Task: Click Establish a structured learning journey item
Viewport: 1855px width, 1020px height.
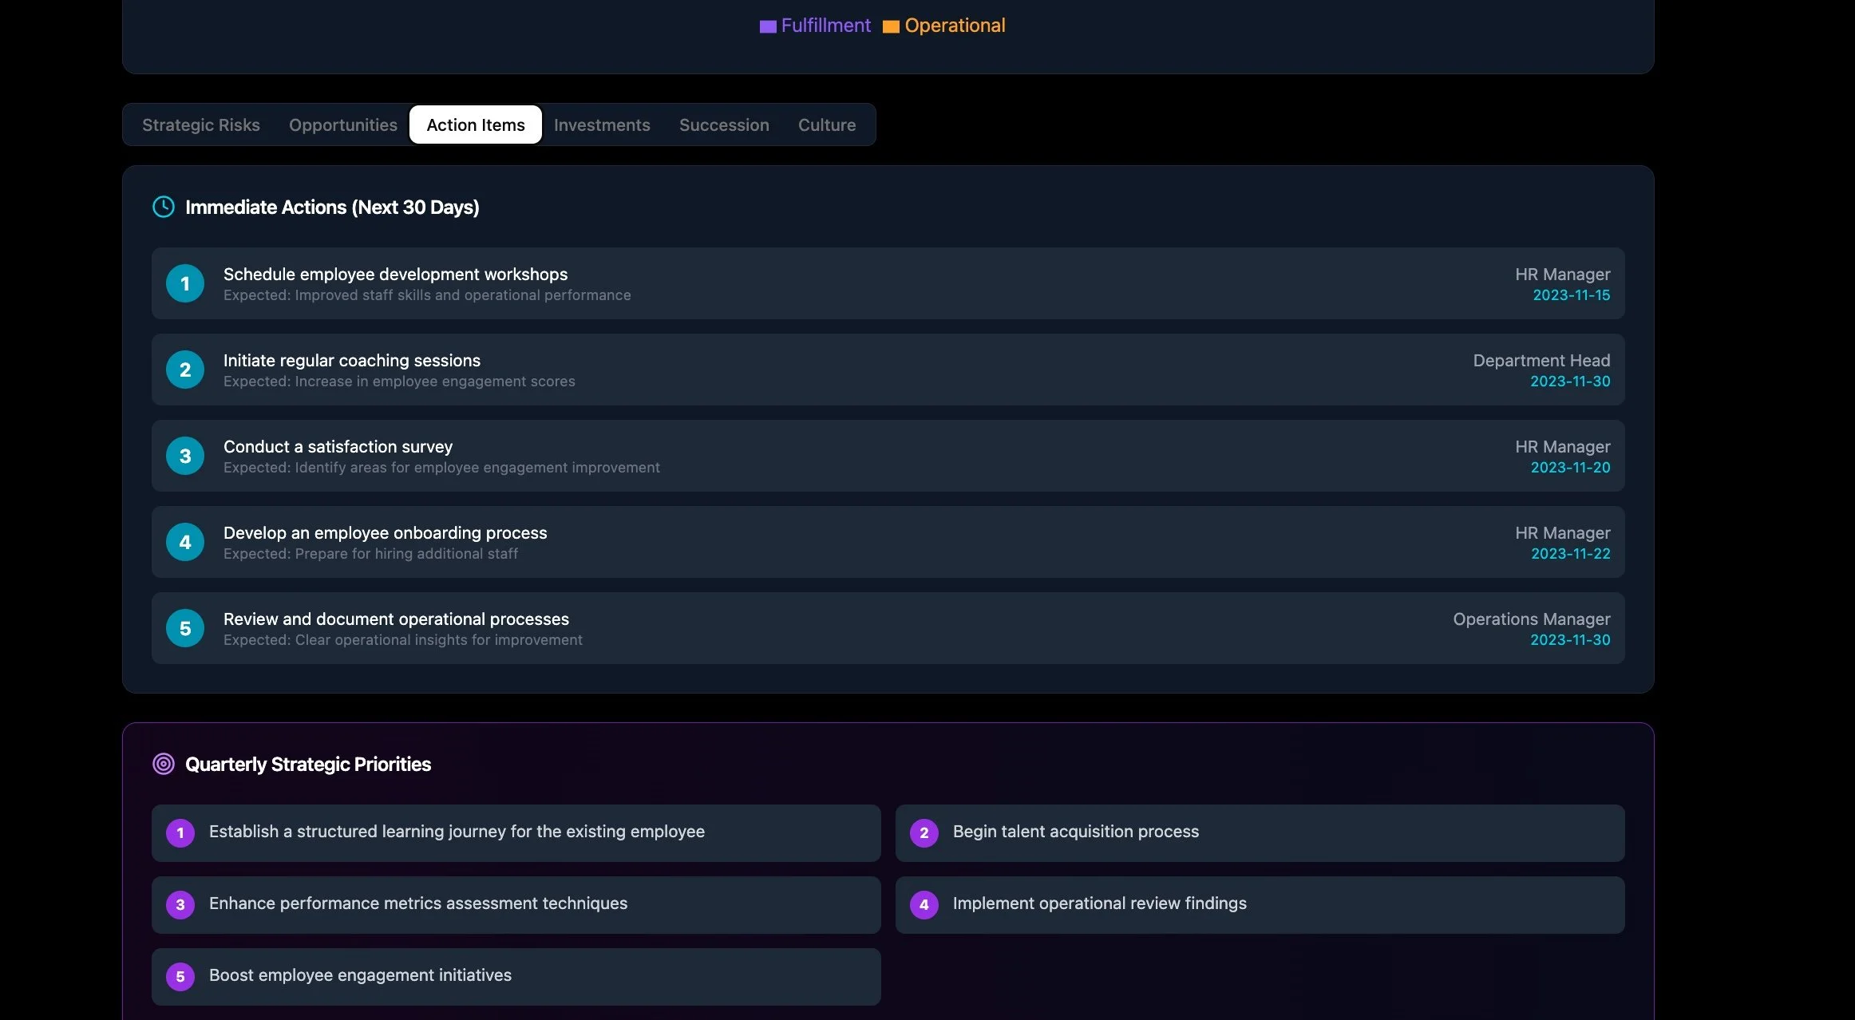Action: pyautogui.click(x=457, y=832)
